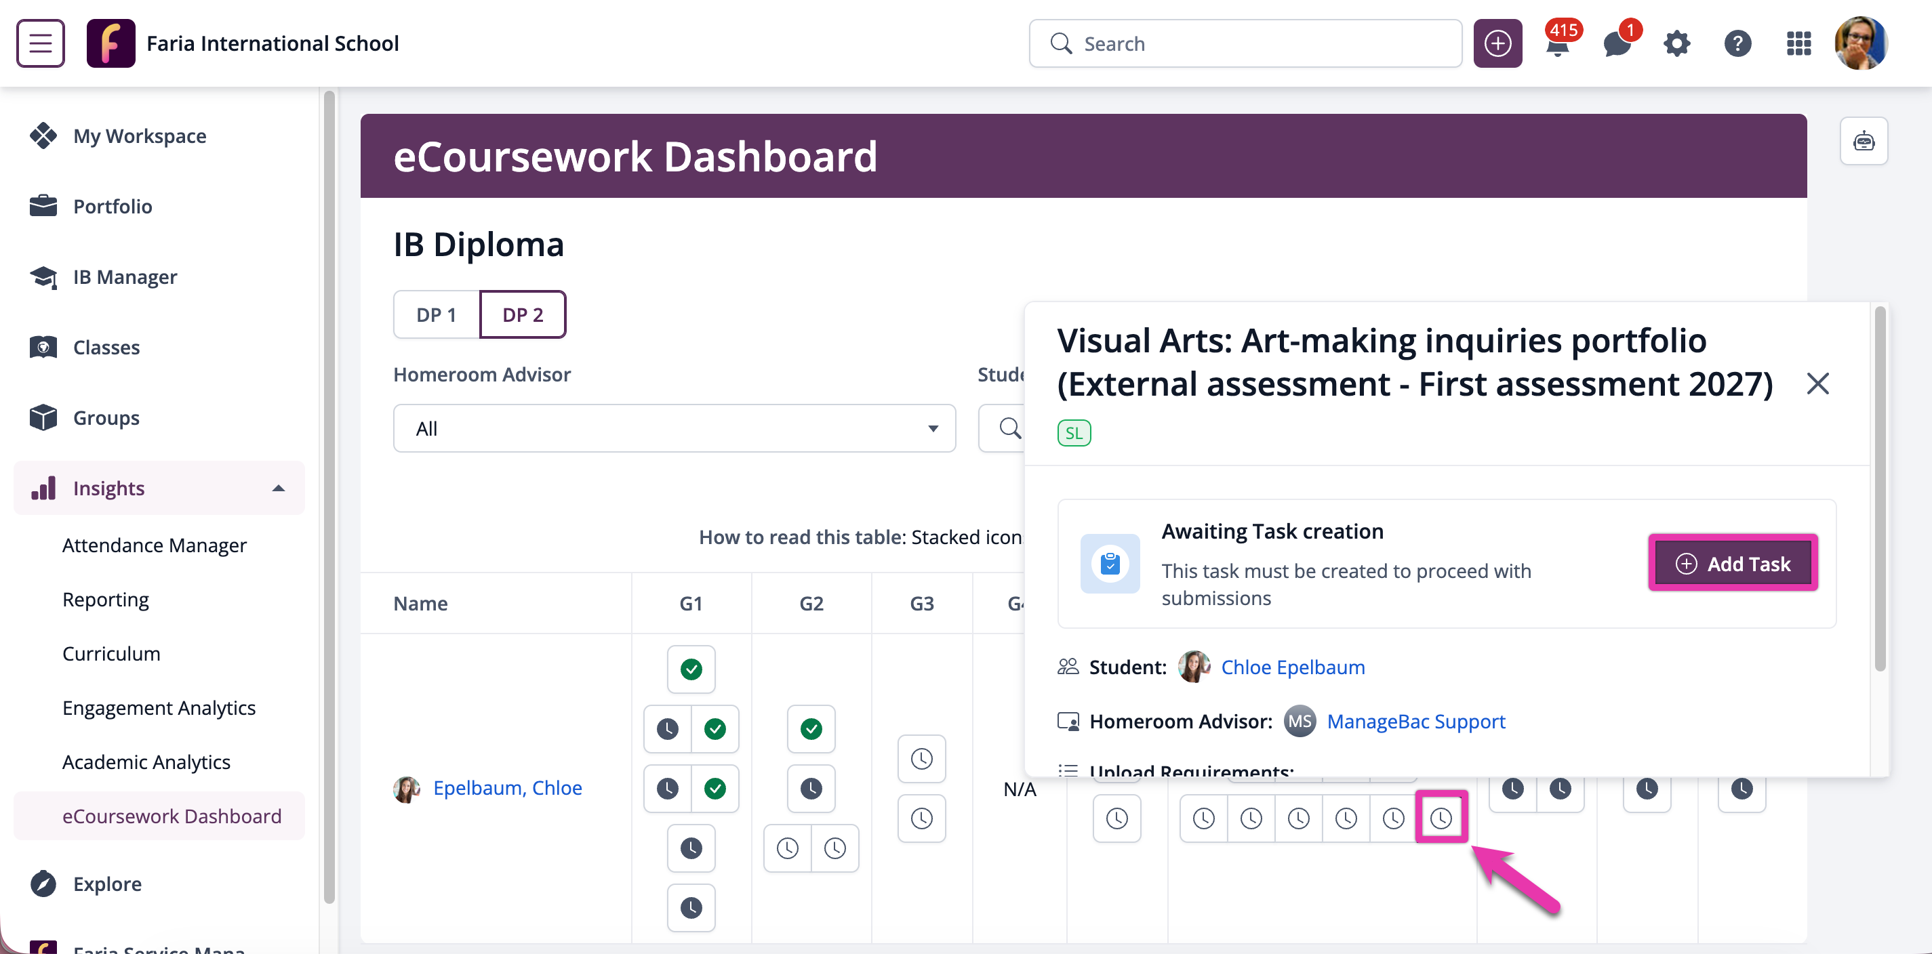Click the Add Task button
Viewport: 1932px width, 954px height.
1733,564
